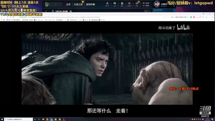
Task: Click the undo close-tab icon
Action: 203,17
